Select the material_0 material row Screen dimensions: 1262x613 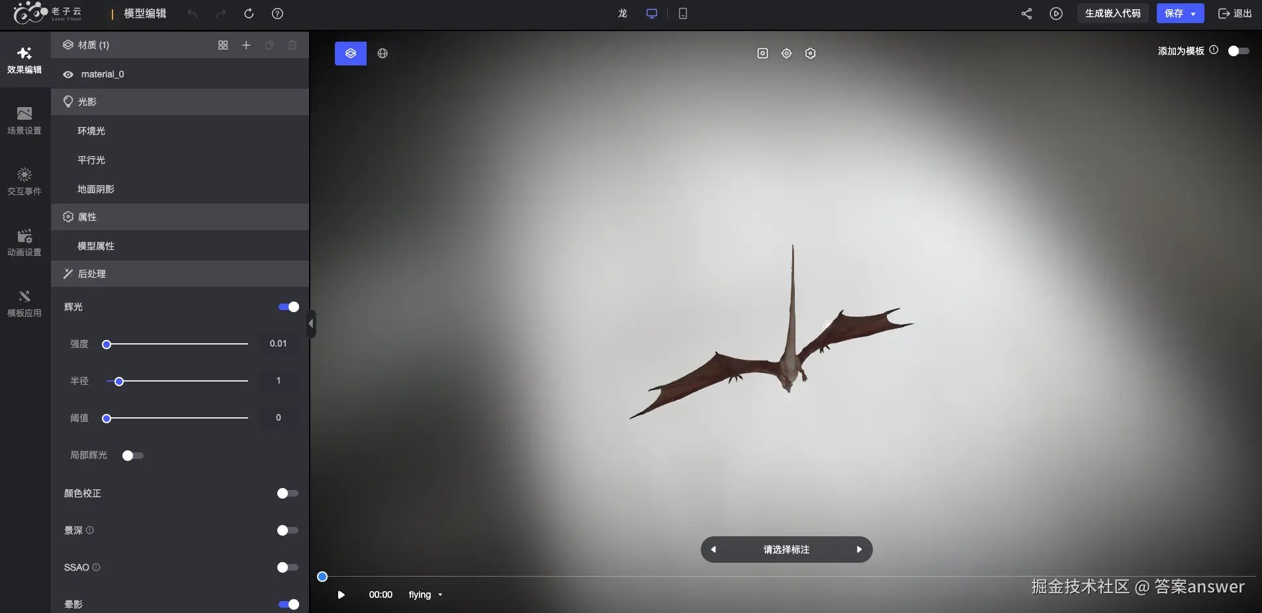(x=180, y=74)
